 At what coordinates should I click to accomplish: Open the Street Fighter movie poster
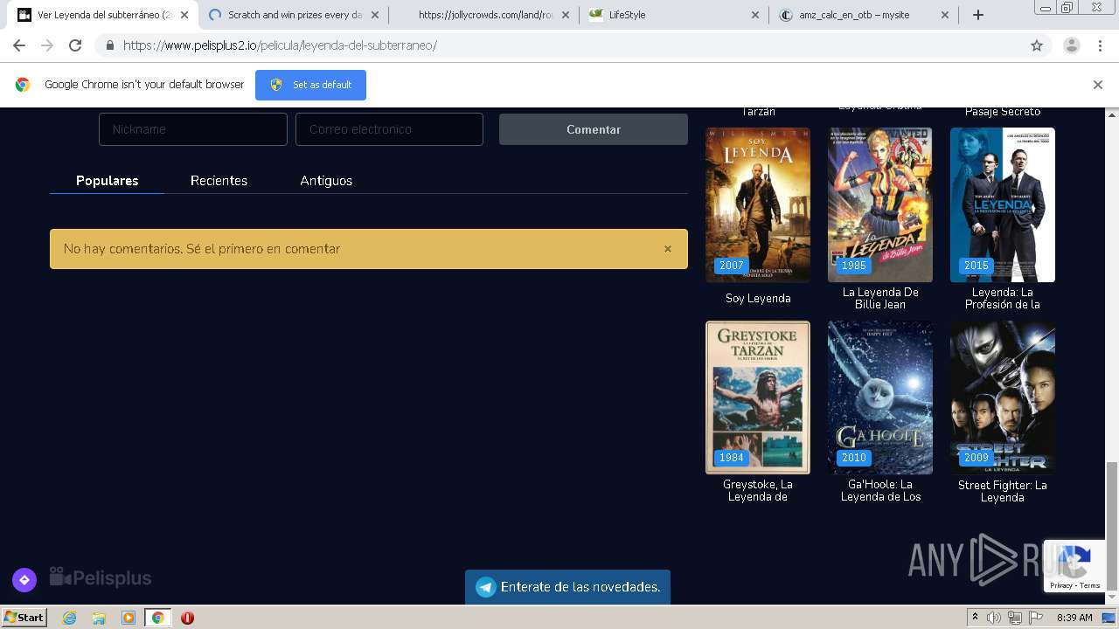(1003, 397)
